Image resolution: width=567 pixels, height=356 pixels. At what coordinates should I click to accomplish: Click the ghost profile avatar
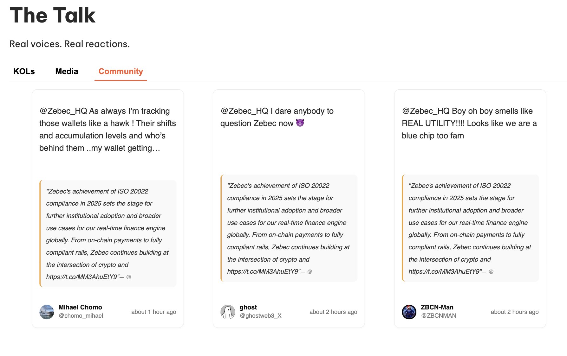[228, 312]
